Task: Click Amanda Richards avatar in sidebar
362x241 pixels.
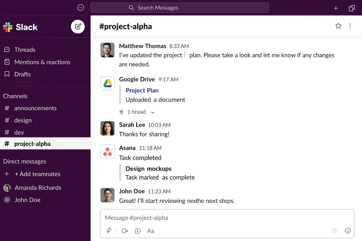Action: click(7, 188)
